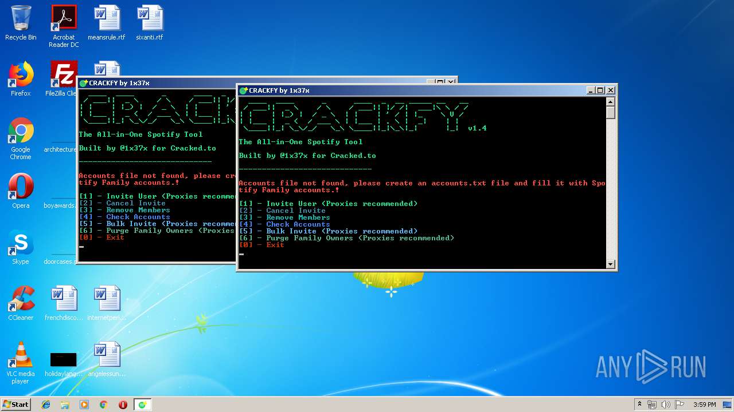Click scrollbar thumb in front CRACKFY window
The image size is (734, 412).
(x=611, y=112)
